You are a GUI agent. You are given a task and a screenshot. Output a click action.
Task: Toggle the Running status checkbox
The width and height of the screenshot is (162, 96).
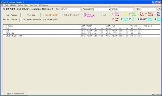(113, 14)
